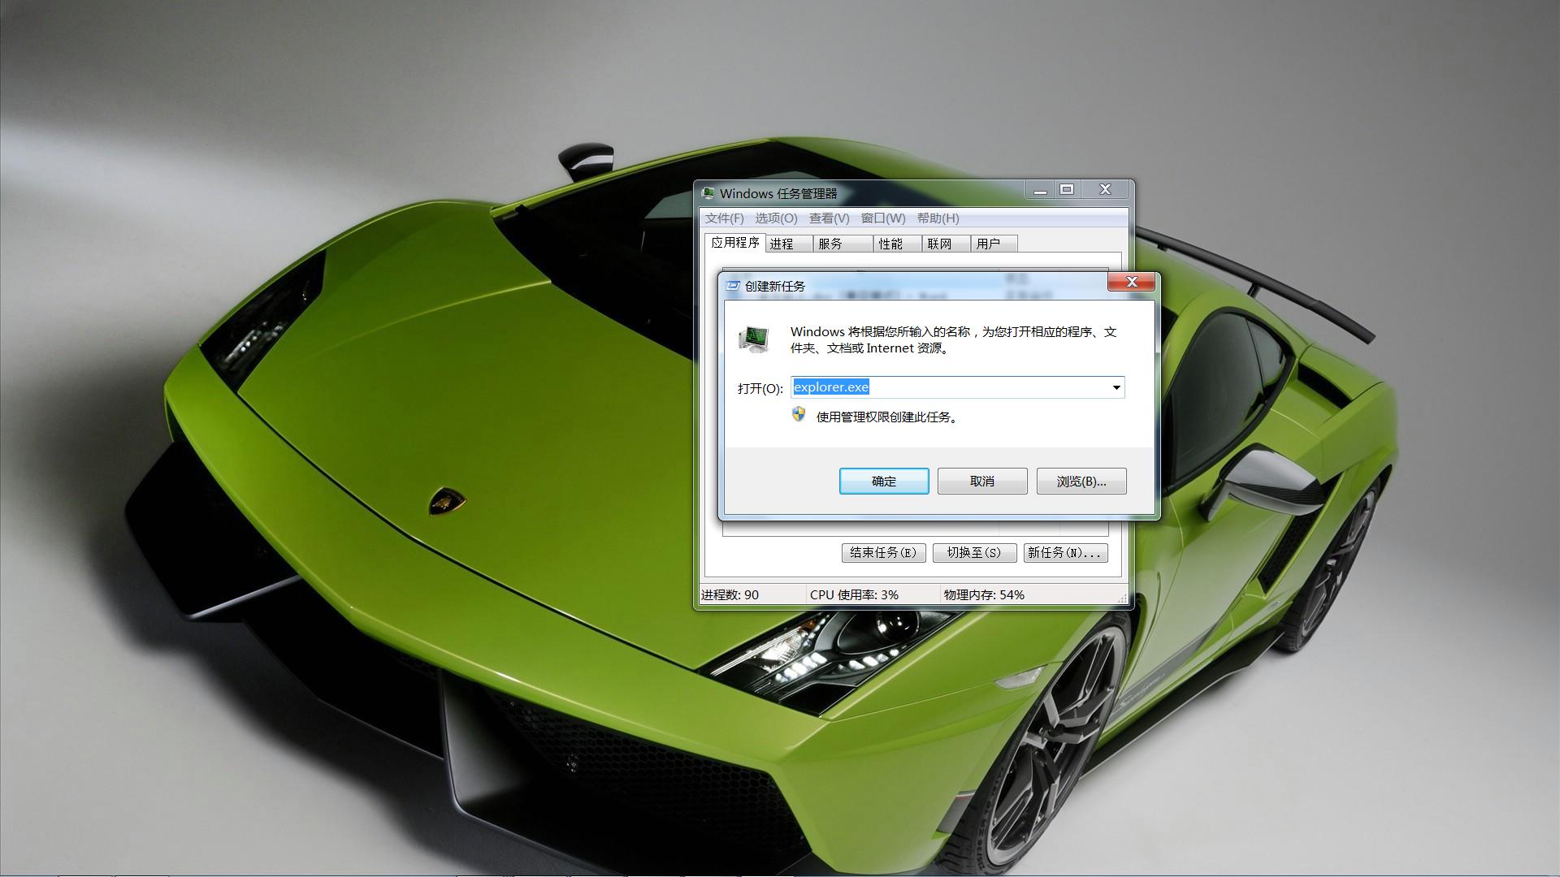This screenshot has height=877, width=1560.
Task: Open the 选项(O) menu
Action: [776, 218]
